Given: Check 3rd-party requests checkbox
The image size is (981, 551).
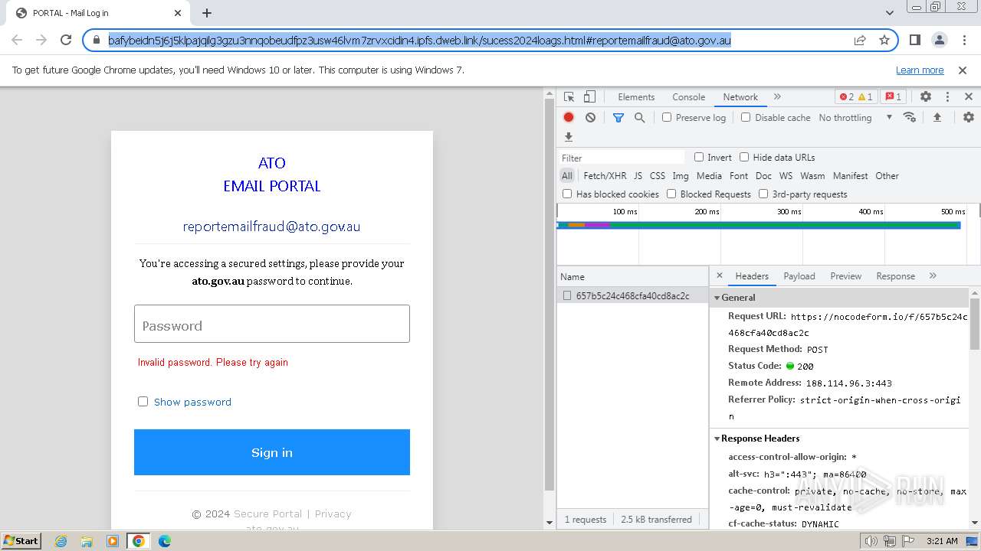Looking at the screenshot, I should (763, 194).
